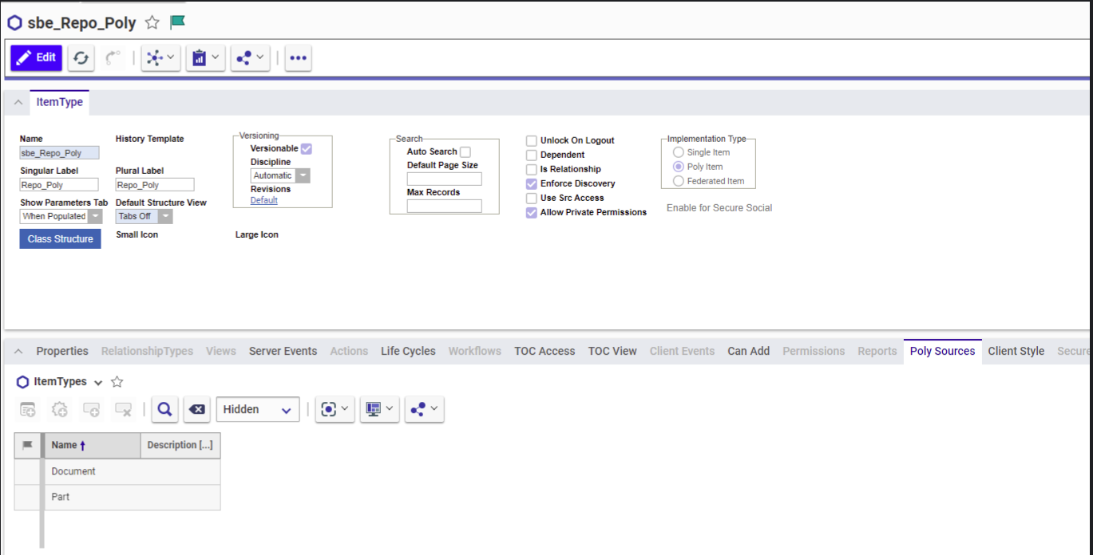The height and width of the screenshot is (555, 1093).
Task: Enable the Unlock On Logout checkbox
Action: point(532,141)
